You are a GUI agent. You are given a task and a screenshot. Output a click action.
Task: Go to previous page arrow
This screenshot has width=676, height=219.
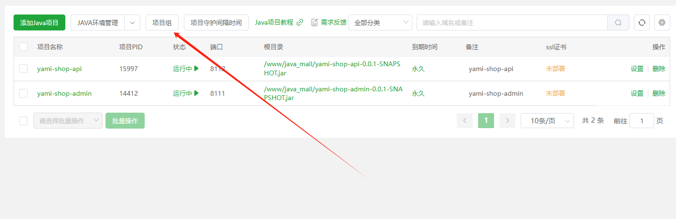[x=465, y=120]
